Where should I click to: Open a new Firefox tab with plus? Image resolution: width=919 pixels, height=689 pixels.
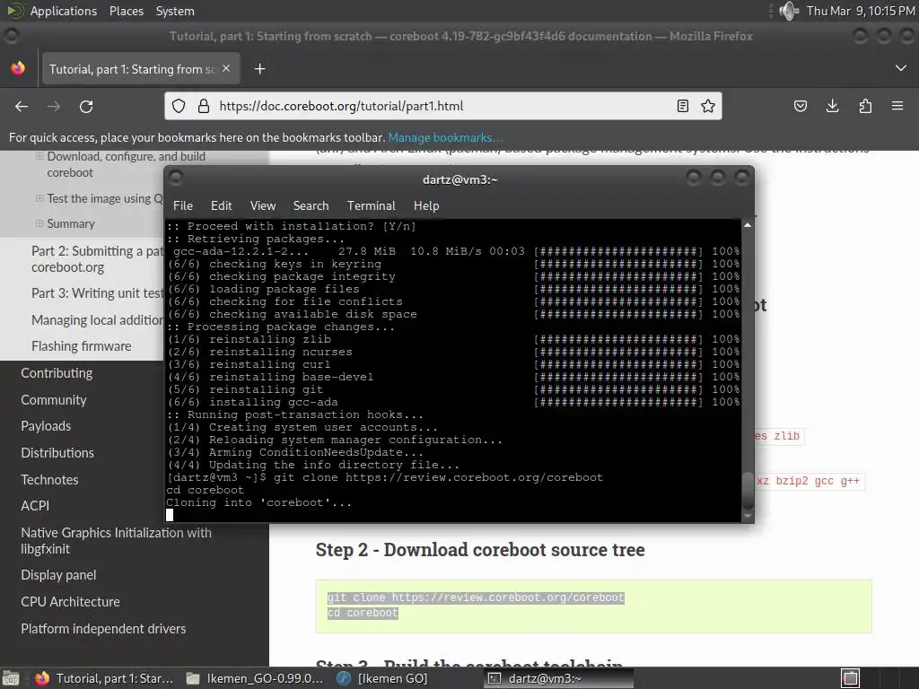(x=259, y=69)
